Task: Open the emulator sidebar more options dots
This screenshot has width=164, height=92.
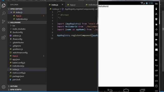Action: (156, 91)
